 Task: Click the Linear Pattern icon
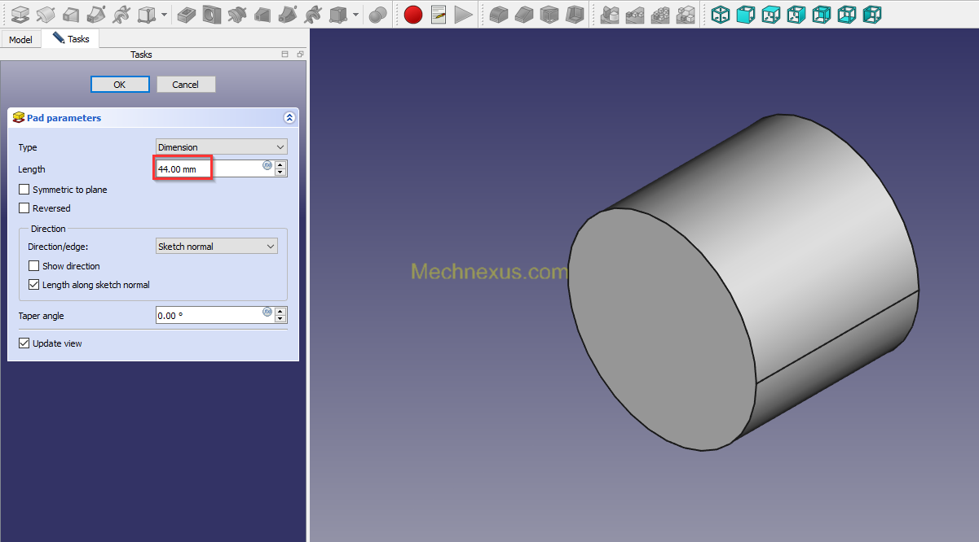pos(635,14)
